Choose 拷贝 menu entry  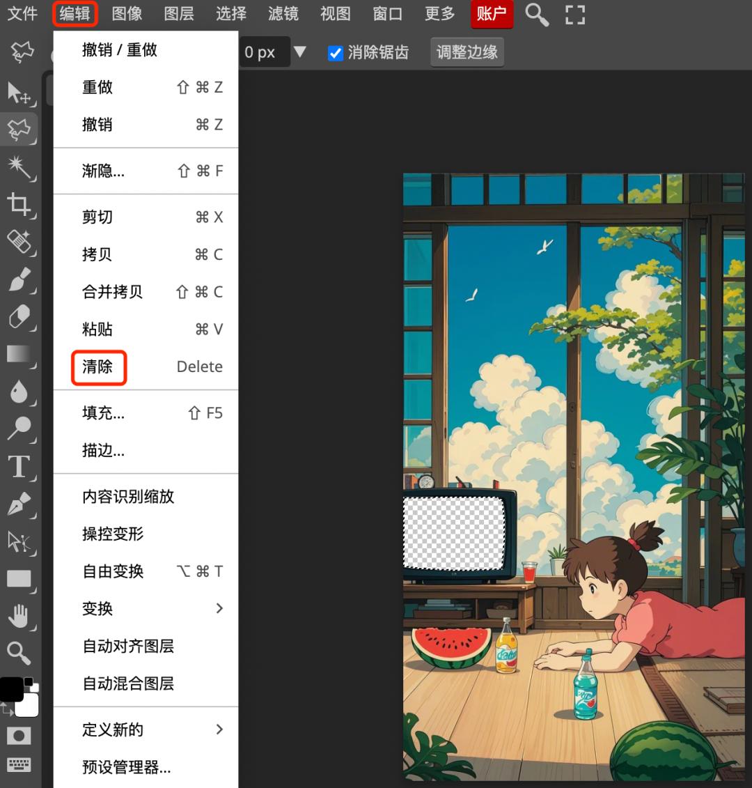[x=146, y=254]
